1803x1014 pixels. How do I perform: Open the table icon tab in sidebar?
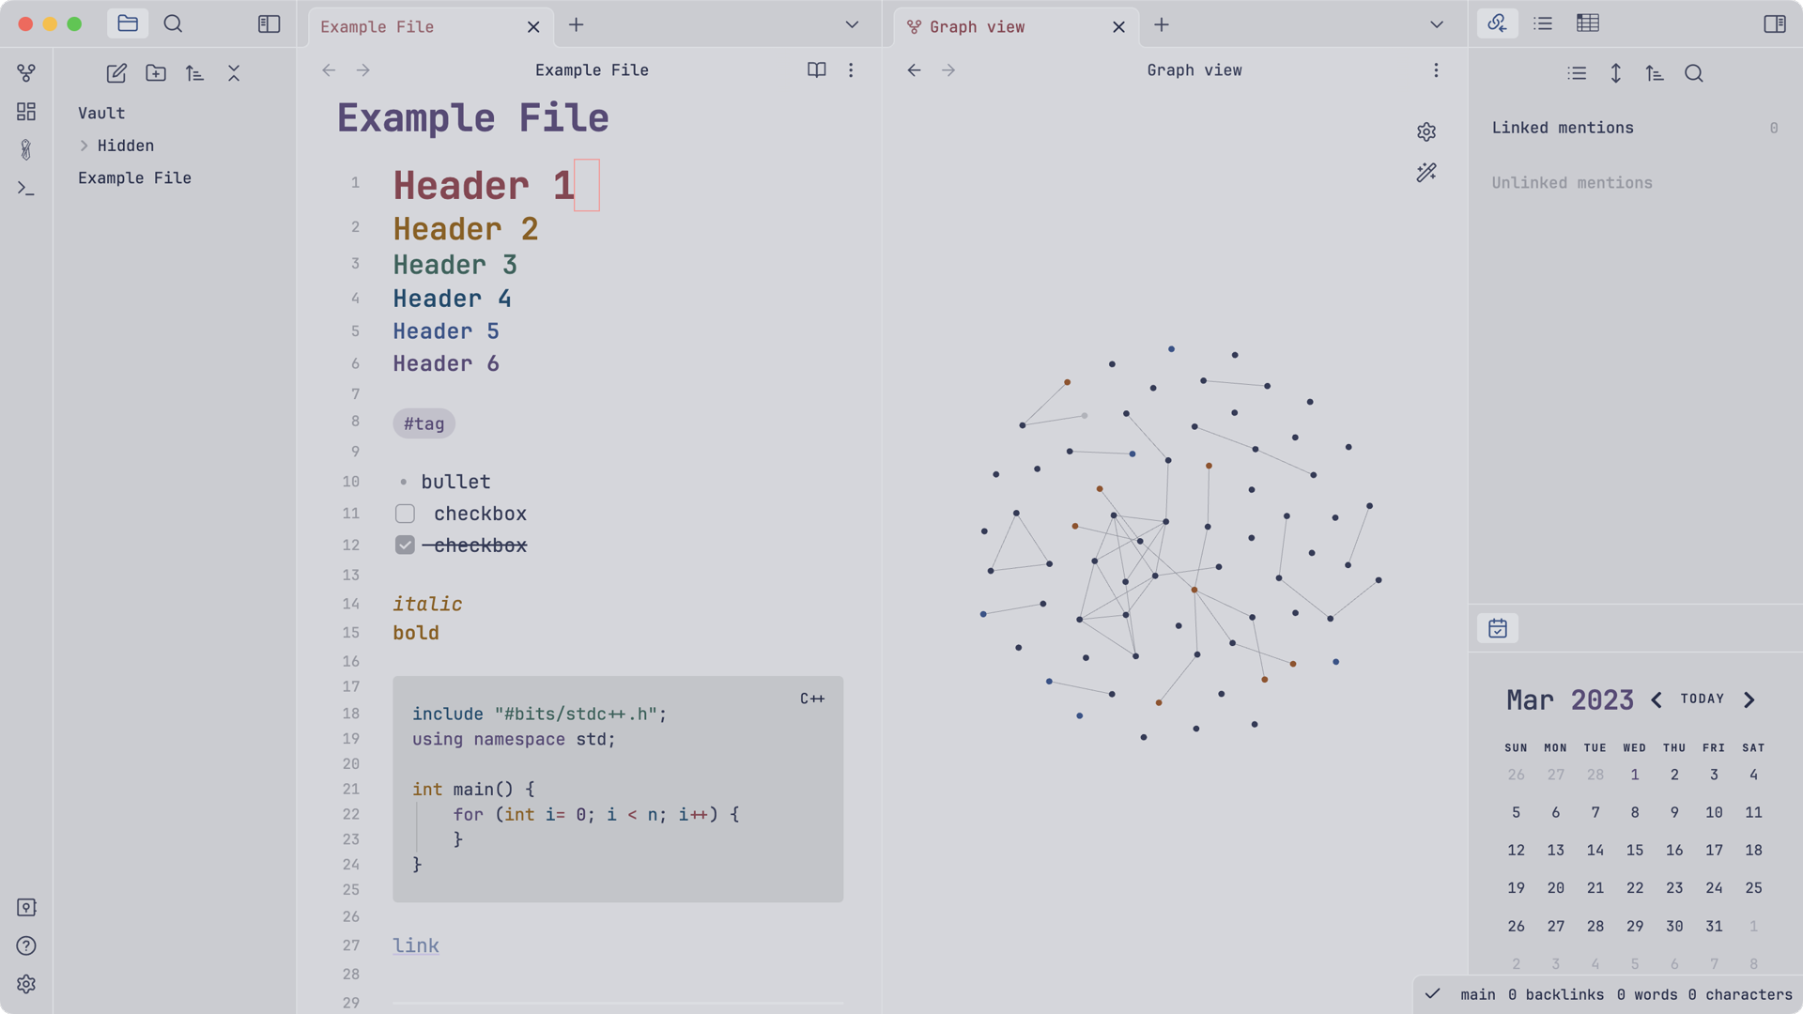1588,23
